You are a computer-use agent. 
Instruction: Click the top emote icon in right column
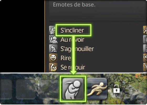coord(145,30)
